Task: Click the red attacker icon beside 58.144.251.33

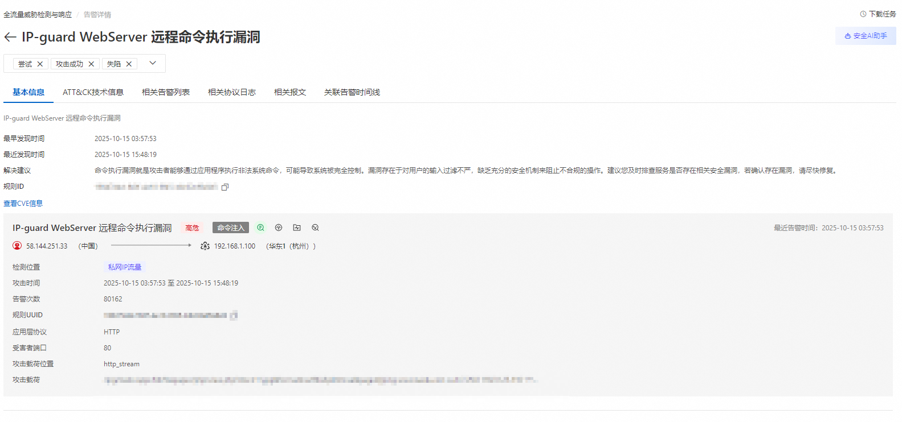Action: point(17,246)
